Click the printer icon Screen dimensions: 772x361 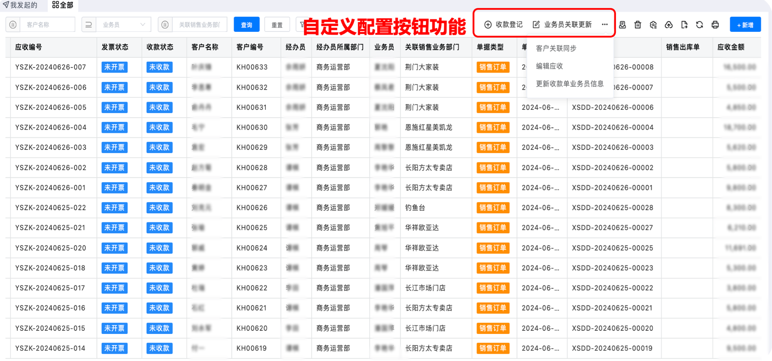coord(715,25)
